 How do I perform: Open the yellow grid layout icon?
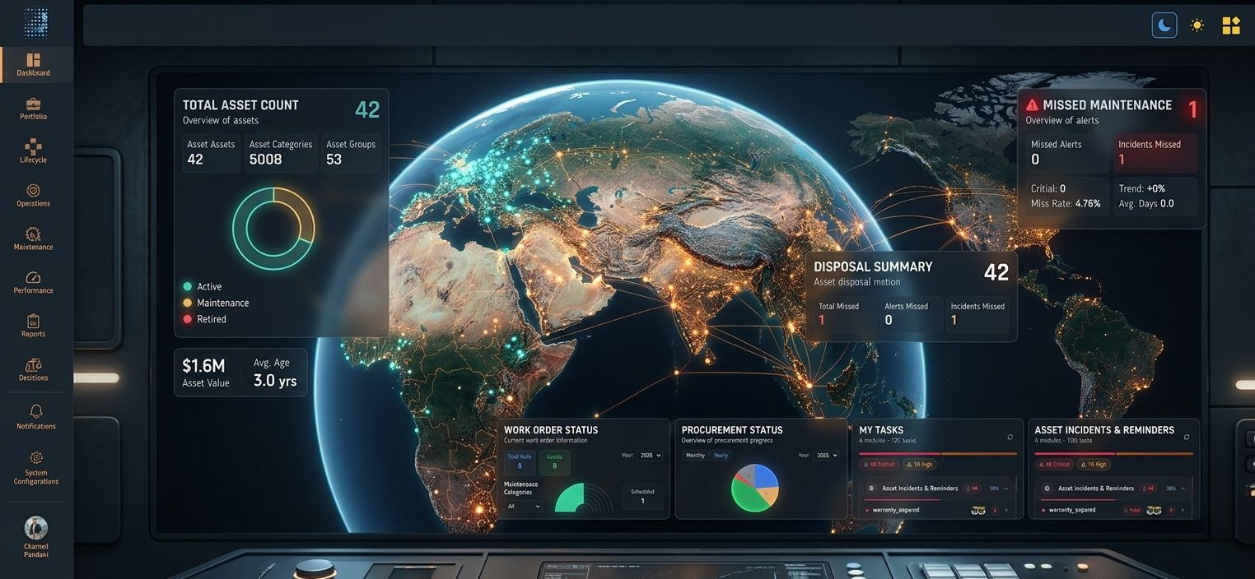tap(1231, 25)
